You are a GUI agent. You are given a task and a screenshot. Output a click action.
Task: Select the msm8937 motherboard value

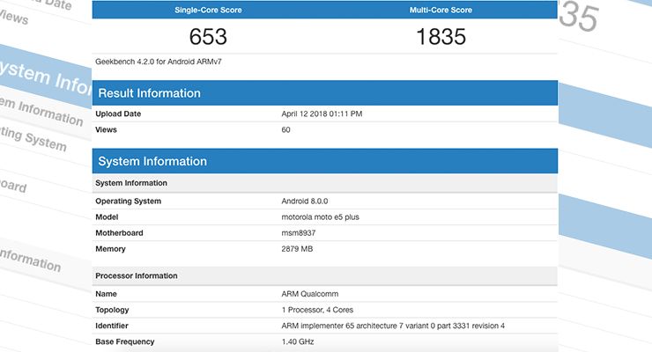click(301, 233)
